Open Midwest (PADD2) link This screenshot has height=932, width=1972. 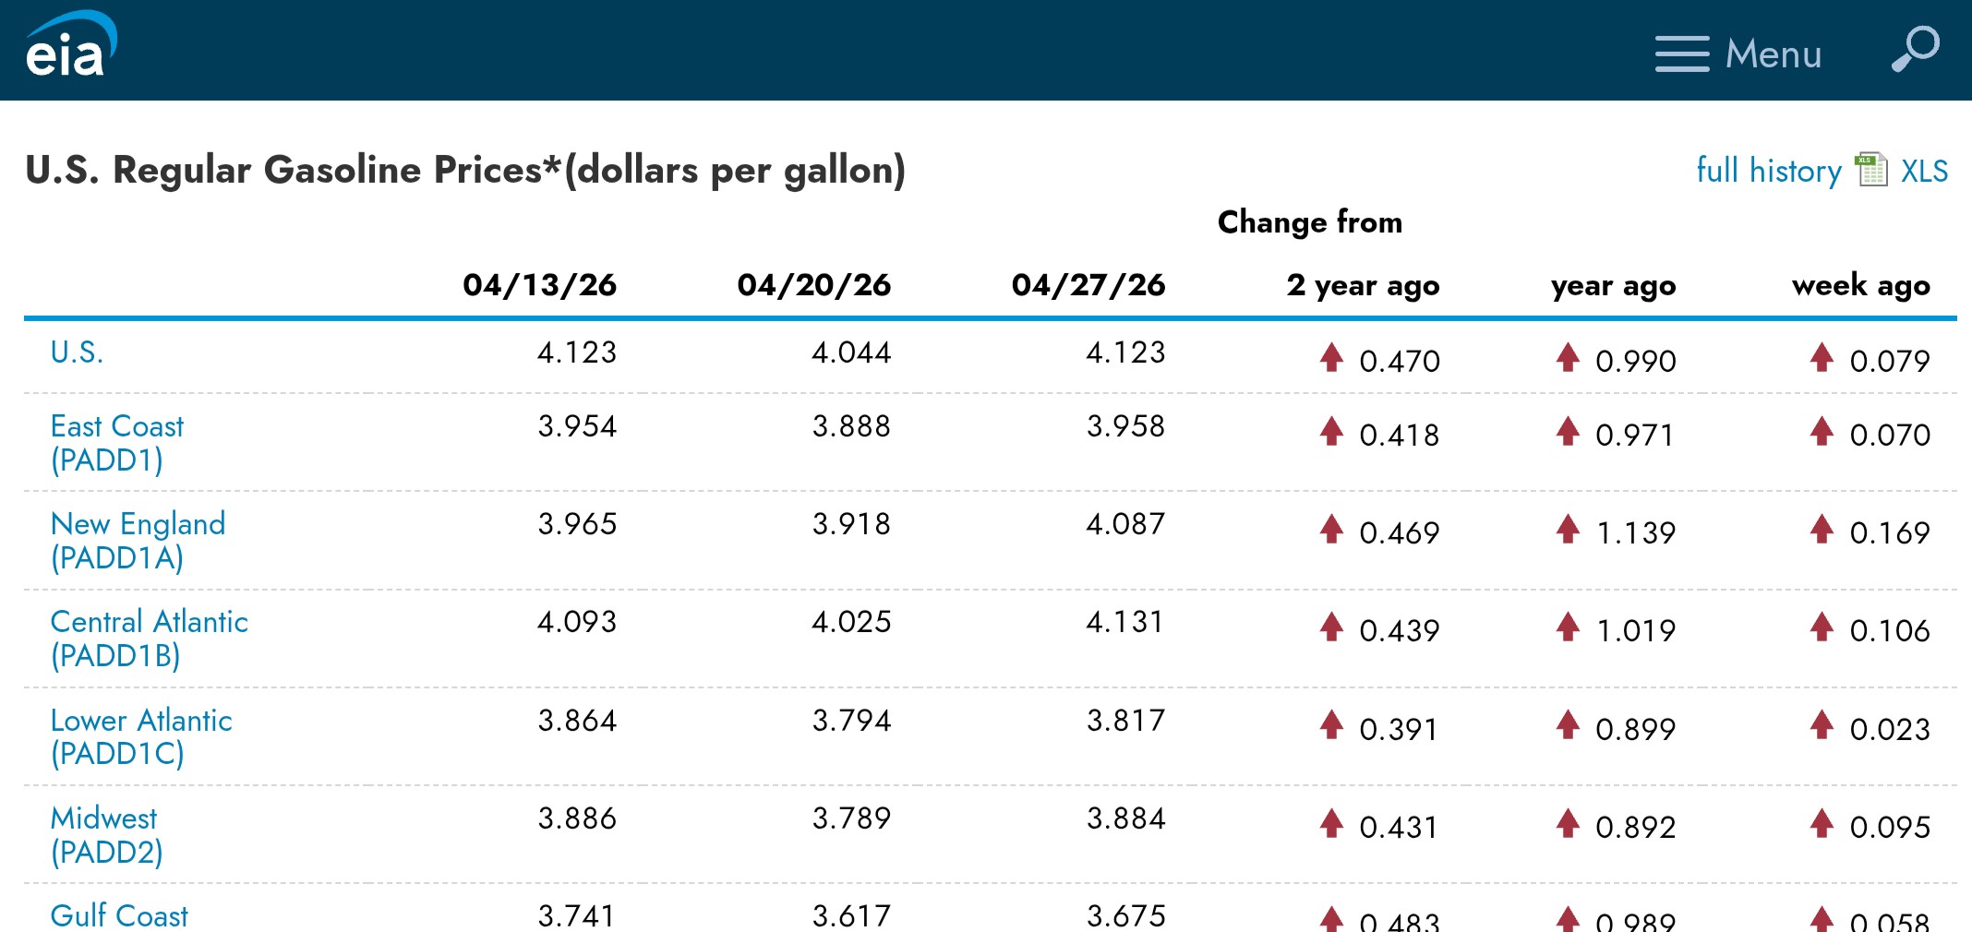point(106,835)
